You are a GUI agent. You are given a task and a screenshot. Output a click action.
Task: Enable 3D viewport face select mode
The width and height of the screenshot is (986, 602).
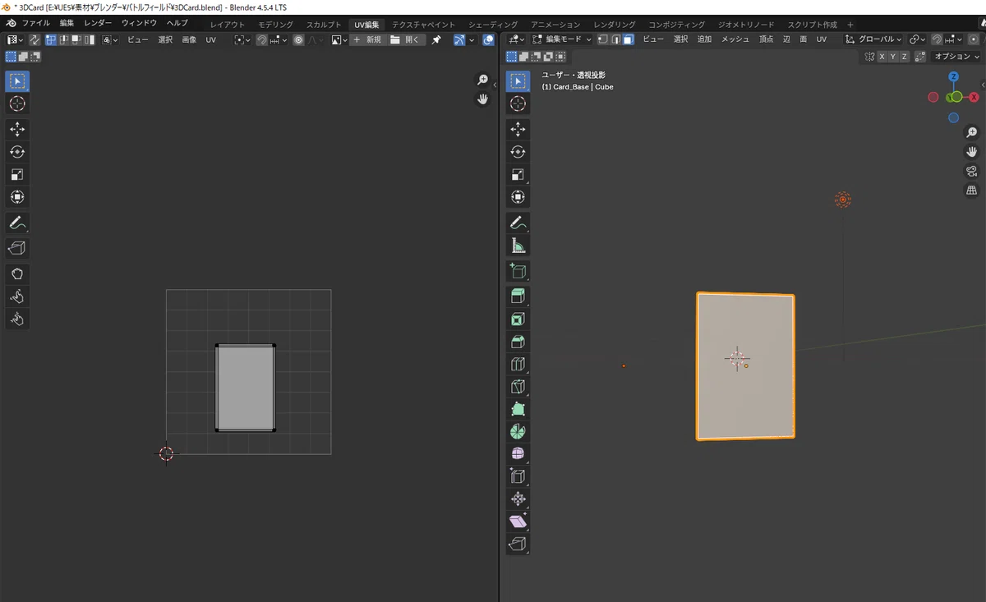629,39
